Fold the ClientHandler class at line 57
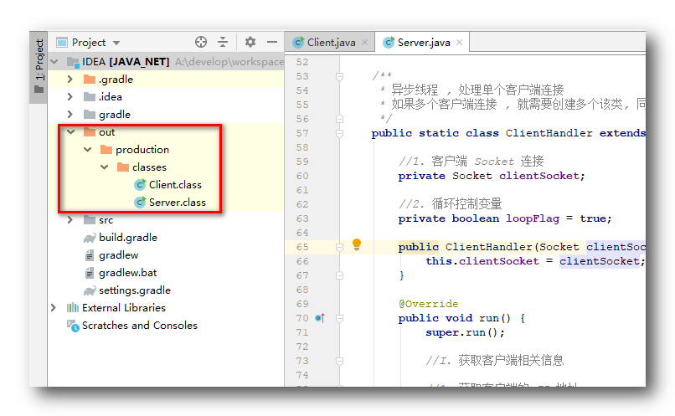This screenshot has height=416, width=675. (x=339, y=133)
